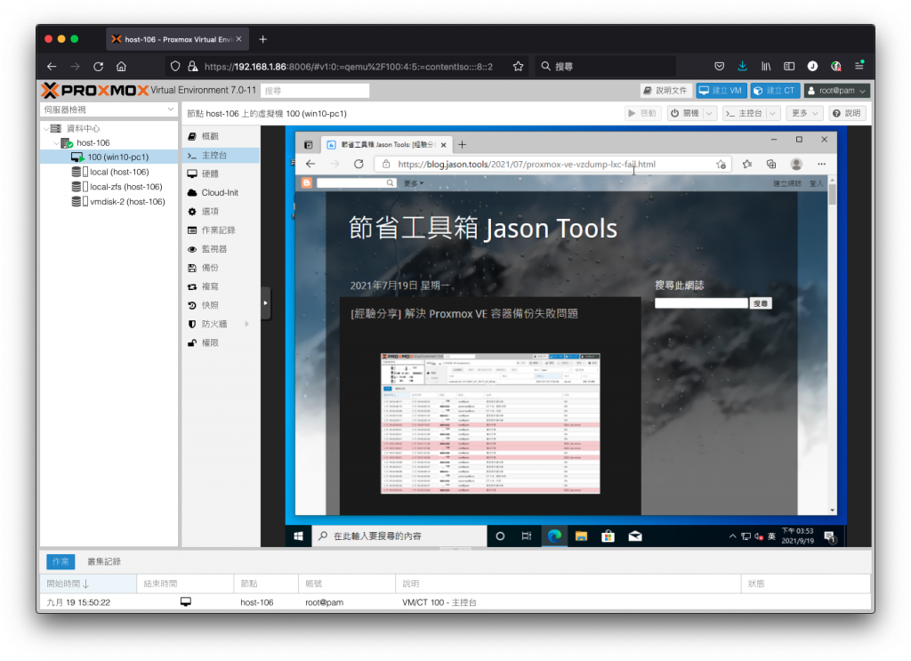Open Firefox downloads arrow icon
The height and width of the screenshot is (661, 911).
tap(743, 66)
